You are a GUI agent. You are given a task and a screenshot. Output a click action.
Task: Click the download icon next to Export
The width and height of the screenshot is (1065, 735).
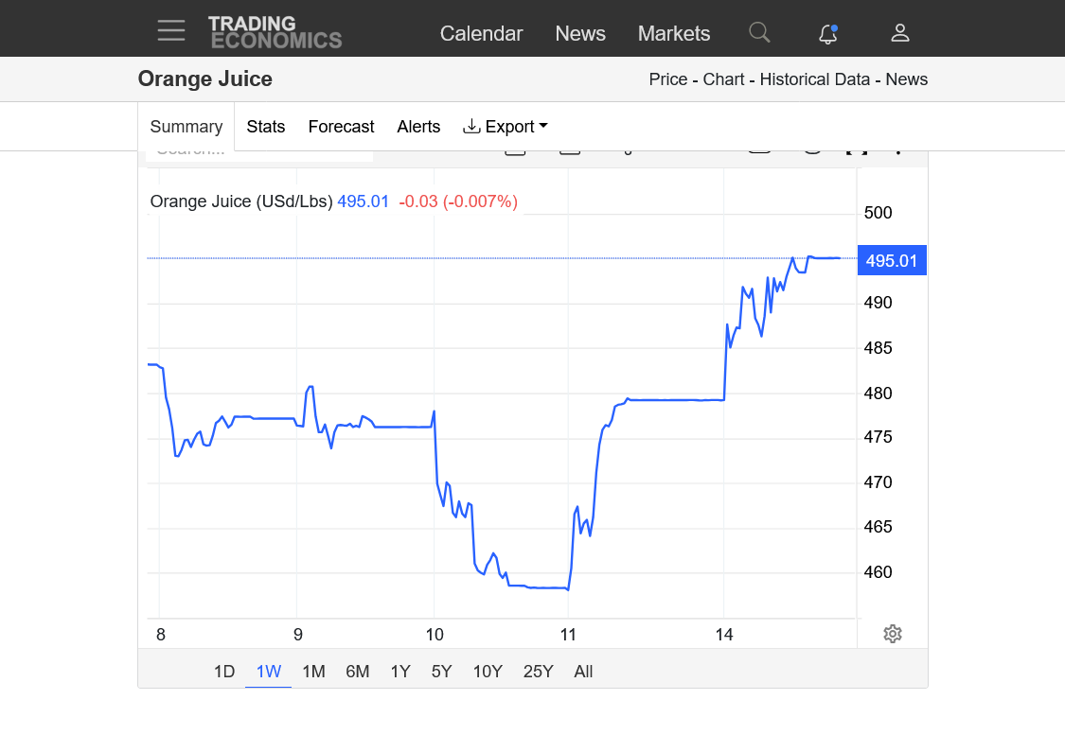pyautogui.click(x=471, y=127)
